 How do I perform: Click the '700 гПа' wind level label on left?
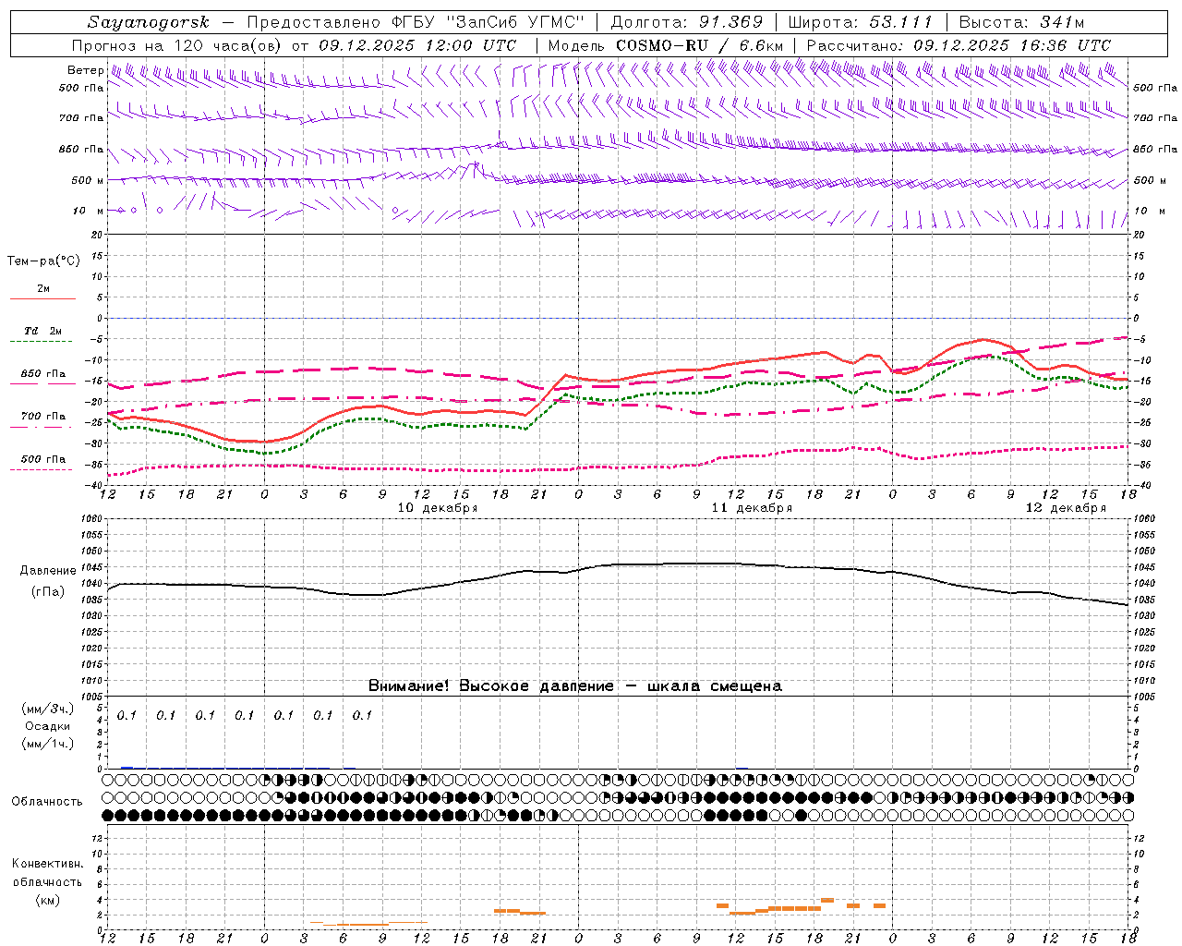[x=81, y=118]
